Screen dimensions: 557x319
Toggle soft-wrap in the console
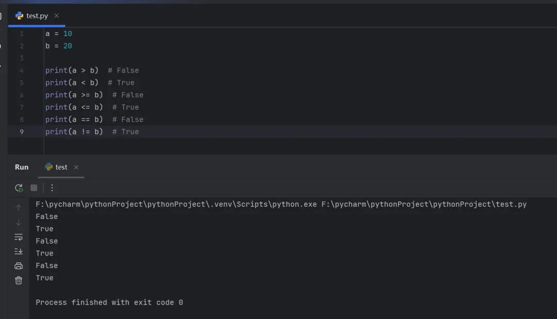pyautogui.click(x=19, y=237)
